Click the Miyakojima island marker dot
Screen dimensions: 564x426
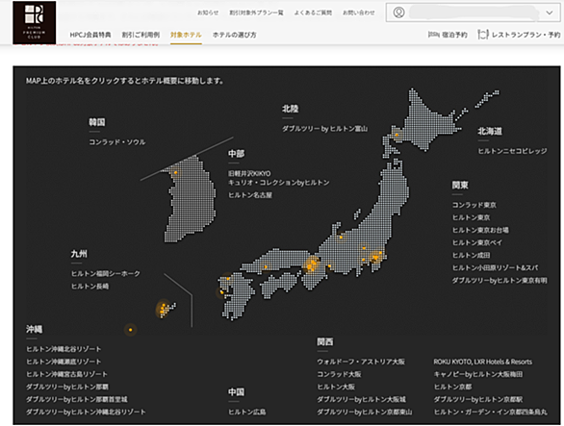[130, 330]
